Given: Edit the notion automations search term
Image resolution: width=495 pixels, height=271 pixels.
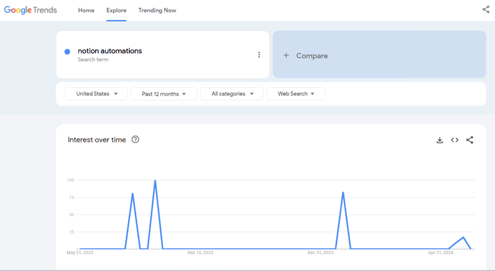Looking at the screenshot, I should click(x=110, y=51).
